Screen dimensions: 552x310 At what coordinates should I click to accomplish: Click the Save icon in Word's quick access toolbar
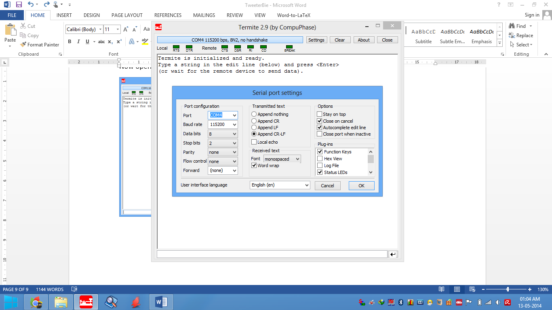coord(19,5)
